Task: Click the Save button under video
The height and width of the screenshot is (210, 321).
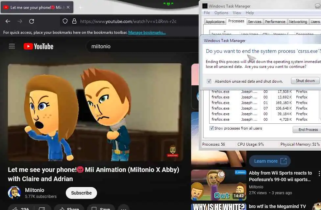Action: point(101,208)
